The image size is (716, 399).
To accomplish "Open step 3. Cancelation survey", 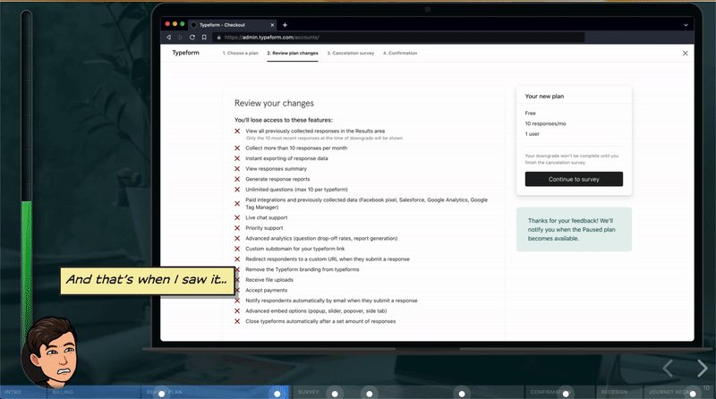I will pos(351,54).
